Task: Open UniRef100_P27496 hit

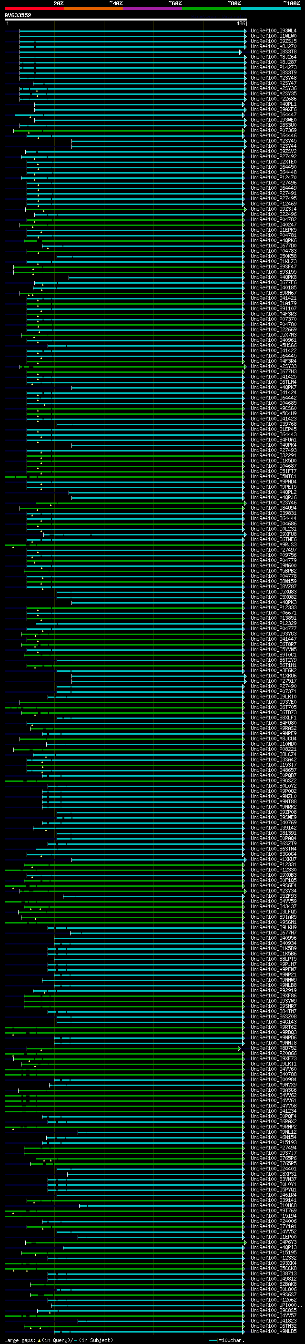Action: 273,183
